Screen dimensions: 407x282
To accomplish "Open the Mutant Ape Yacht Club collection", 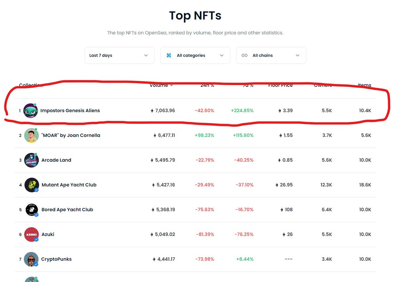I will (69, 185).
